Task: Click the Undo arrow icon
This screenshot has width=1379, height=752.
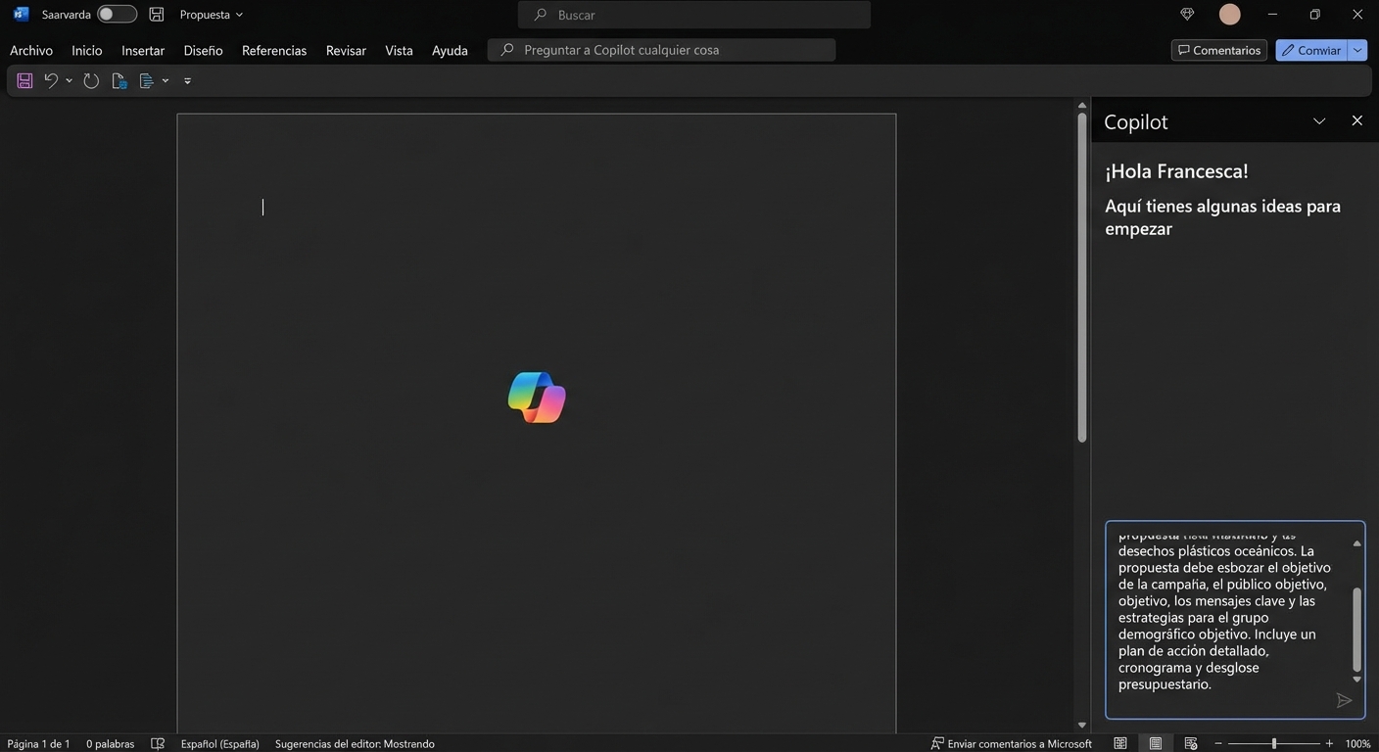Action: (x=51, y=81)
